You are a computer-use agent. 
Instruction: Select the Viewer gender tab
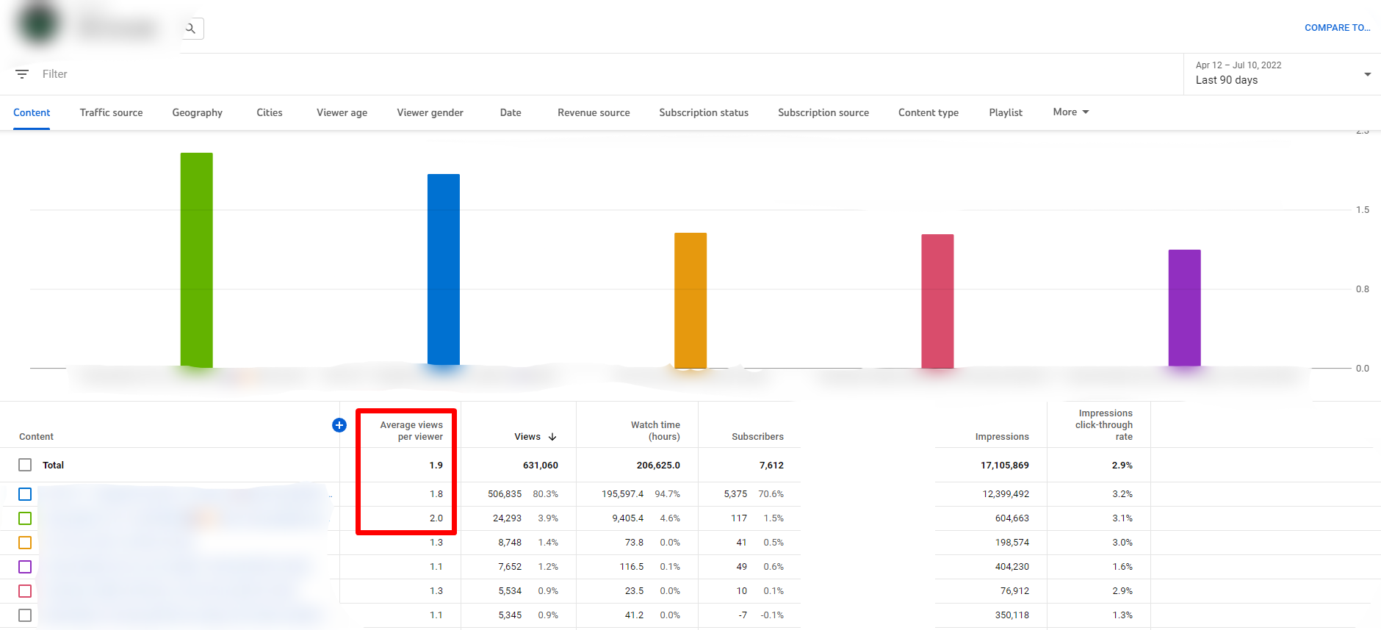tap(430, 112)
